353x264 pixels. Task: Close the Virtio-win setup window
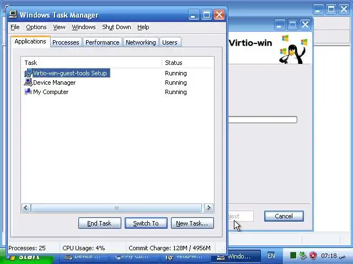305,24
